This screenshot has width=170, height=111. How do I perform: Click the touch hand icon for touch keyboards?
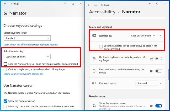point(94,59)
